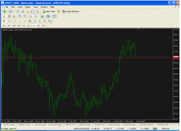This screenshot has height=131, width=181.
Task: Switch chart to bar chart mode
Action: coord(4,16)
